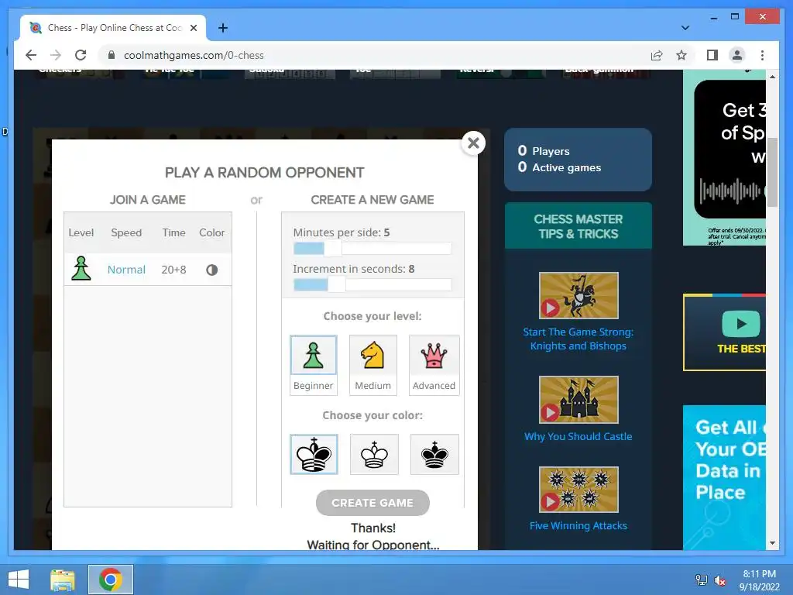Click the scrollbar down arrow
Screen dimensions: 793x595
pyautogui.click(x=772, y=543)
